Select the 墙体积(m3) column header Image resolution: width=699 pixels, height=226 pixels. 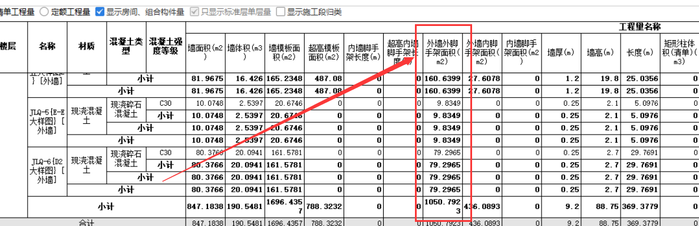(x=245, y=53)
